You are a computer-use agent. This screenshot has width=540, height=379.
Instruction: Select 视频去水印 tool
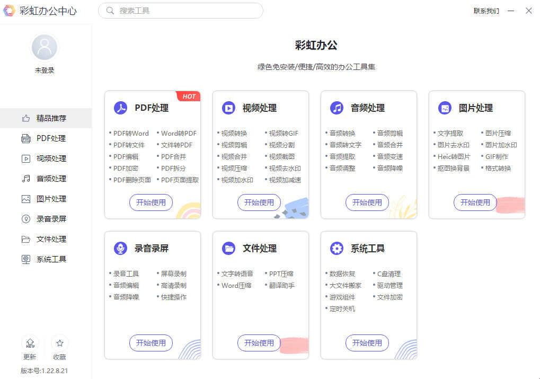point(285,169)
